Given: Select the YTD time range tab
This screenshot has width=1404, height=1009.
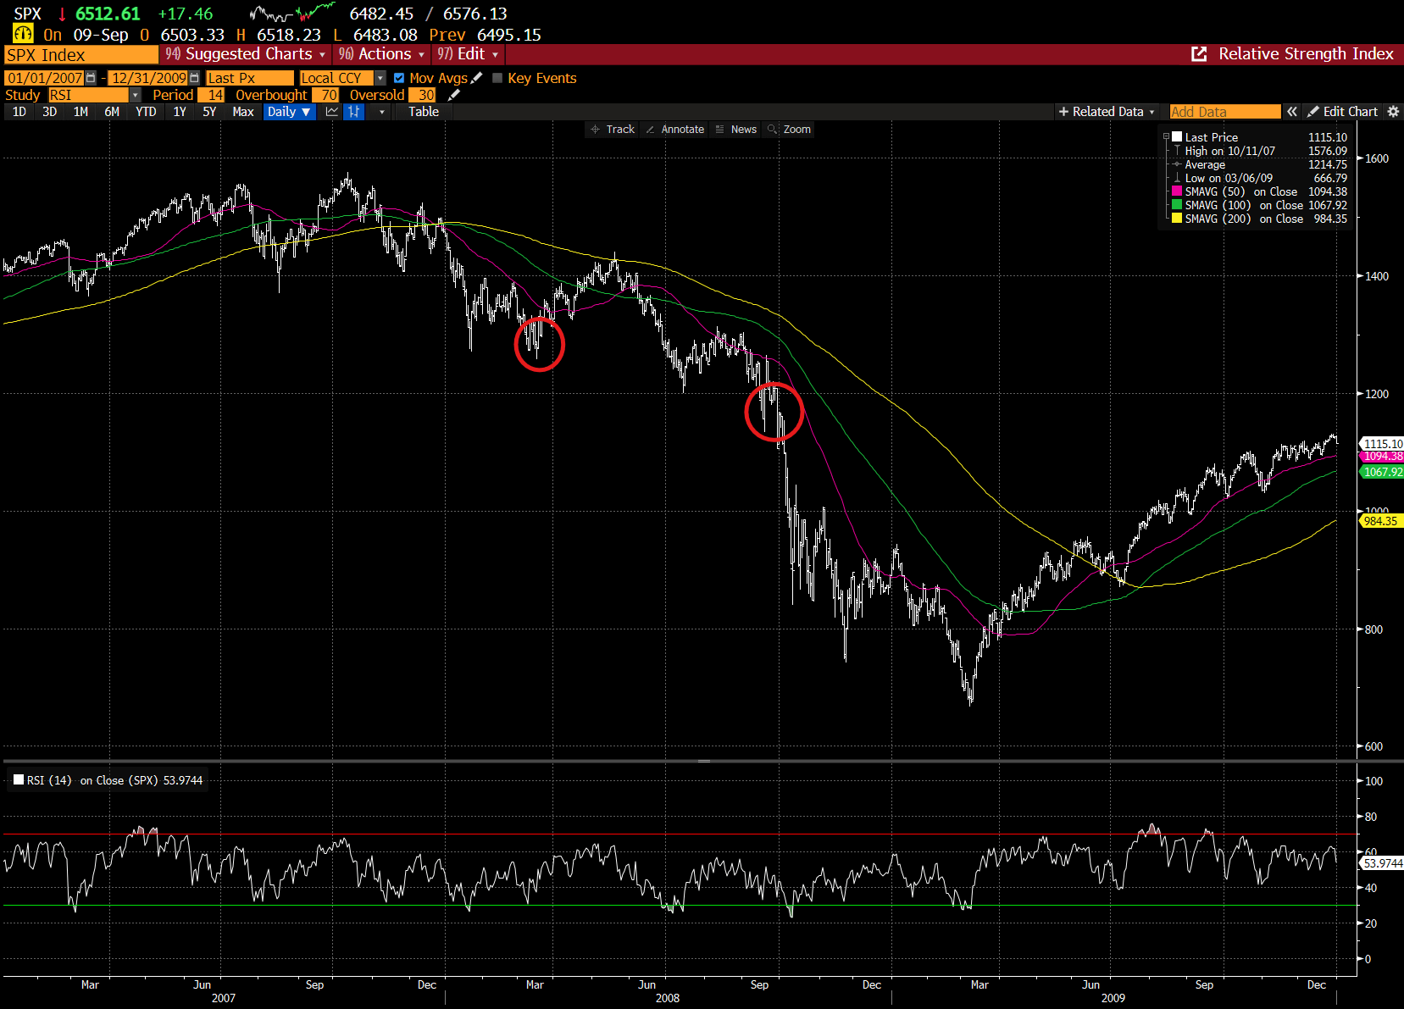Looking at the screenshot, I should (x=146, y=112).
